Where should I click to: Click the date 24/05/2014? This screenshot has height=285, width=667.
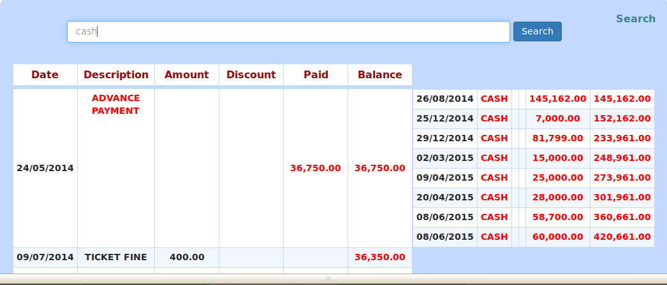click(45, 168)
